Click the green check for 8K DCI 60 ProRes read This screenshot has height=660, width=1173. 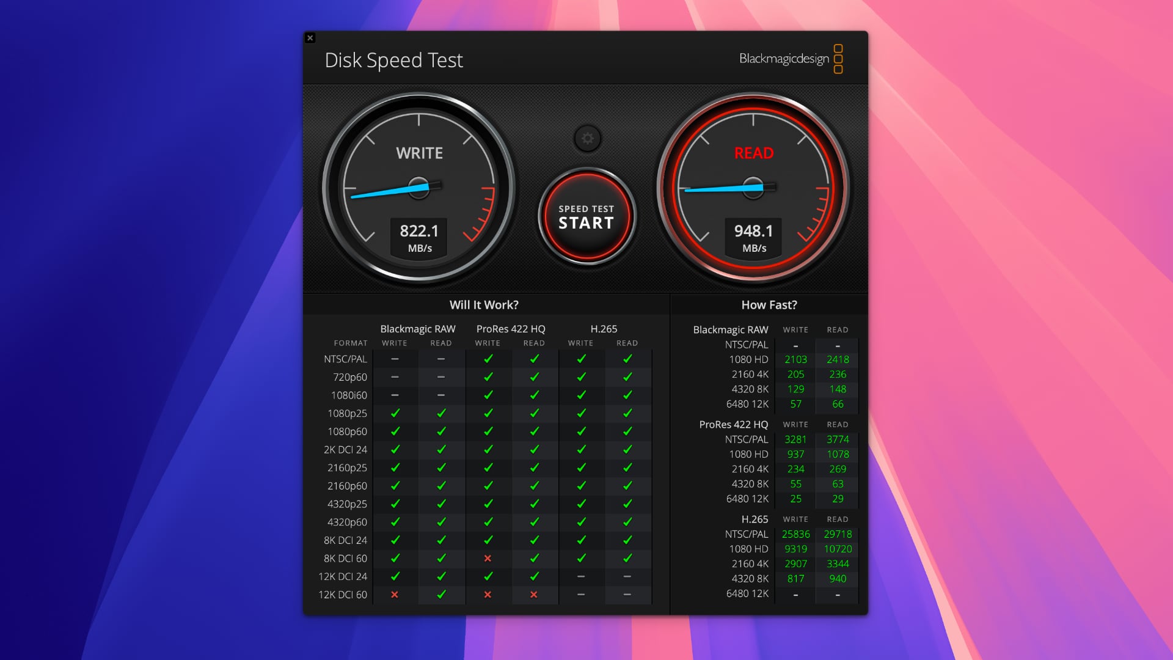(535, 559)
